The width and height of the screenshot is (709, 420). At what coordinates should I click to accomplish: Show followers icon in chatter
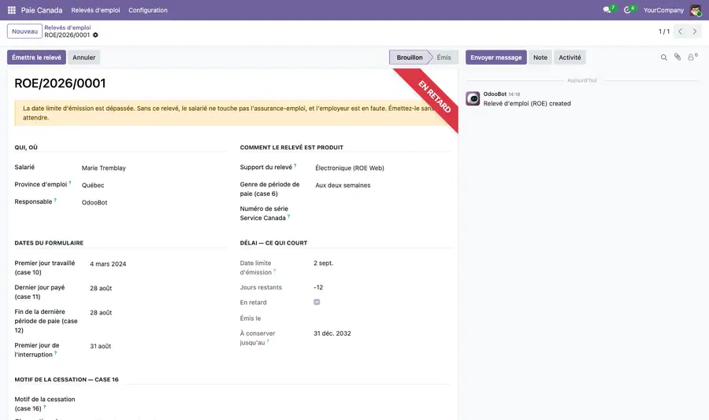(692, 57)
